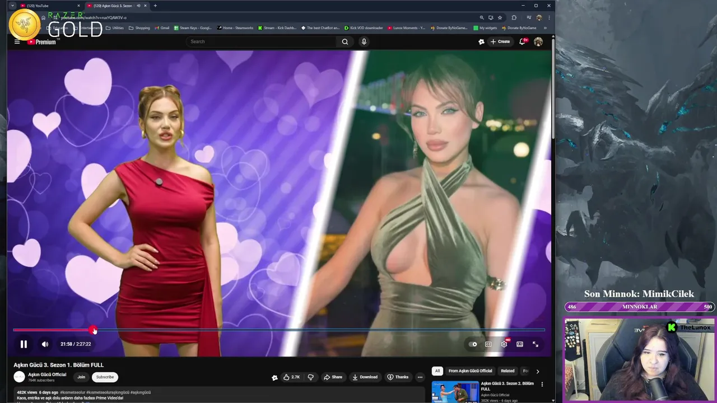Open the Gmail bookmark
This screenshot has width=717, height=403.
pyautogui.click(x=162, y=28)
